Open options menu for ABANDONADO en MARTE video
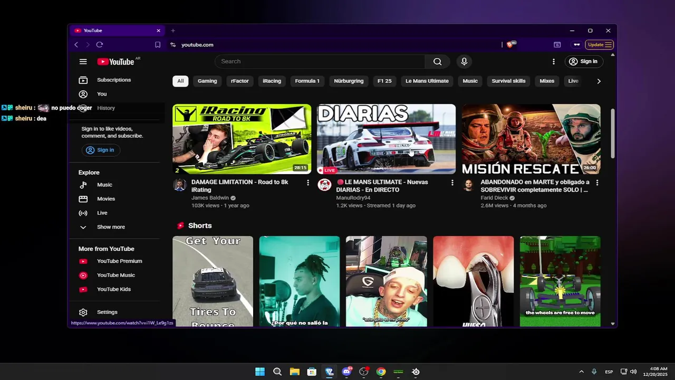The width and height of the screenshot is (675, 380). (x=597, y=183)
